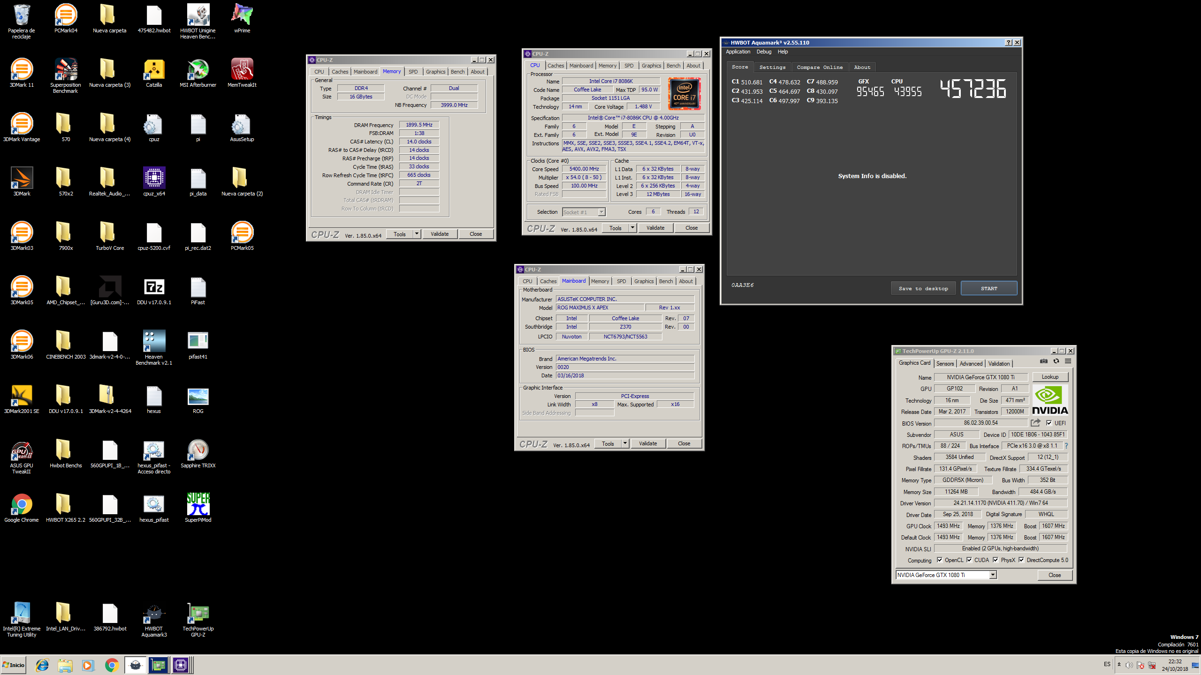Open the GPU-Z hamburger menu icon
This screenshot has height=675, width=1201.
click(x=1068, y=361)
